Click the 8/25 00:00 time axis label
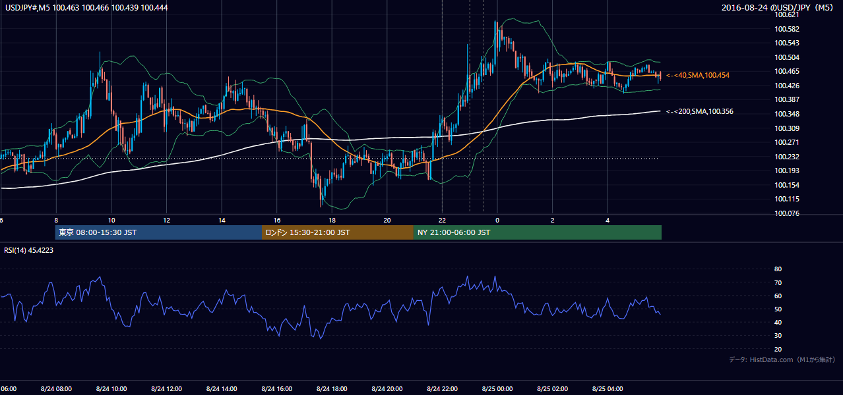This screenshot has width=843, height=395. [497, 388]
